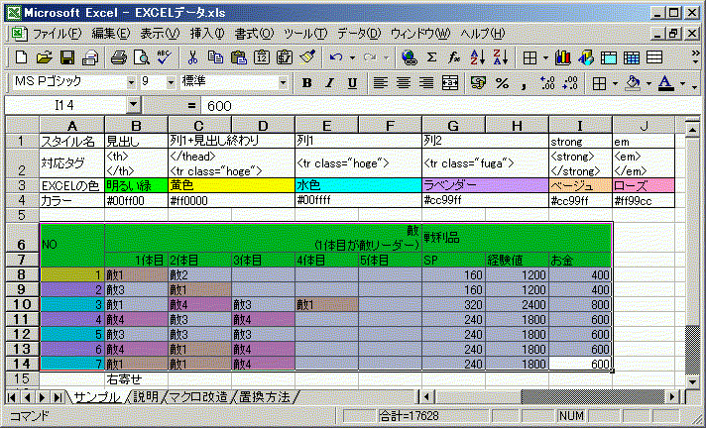Screen dimensions: 706x428
Task: Expand the undo history dropdown
Action: tap(352, 57)
